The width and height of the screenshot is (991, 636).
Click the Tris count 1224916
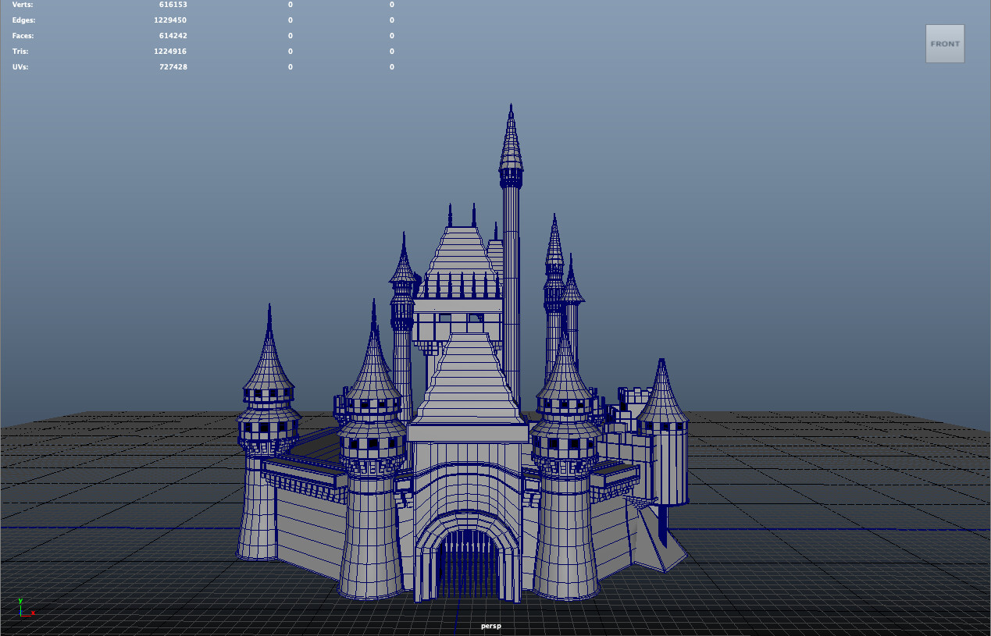pyautogui.click(x=171, y=52)
